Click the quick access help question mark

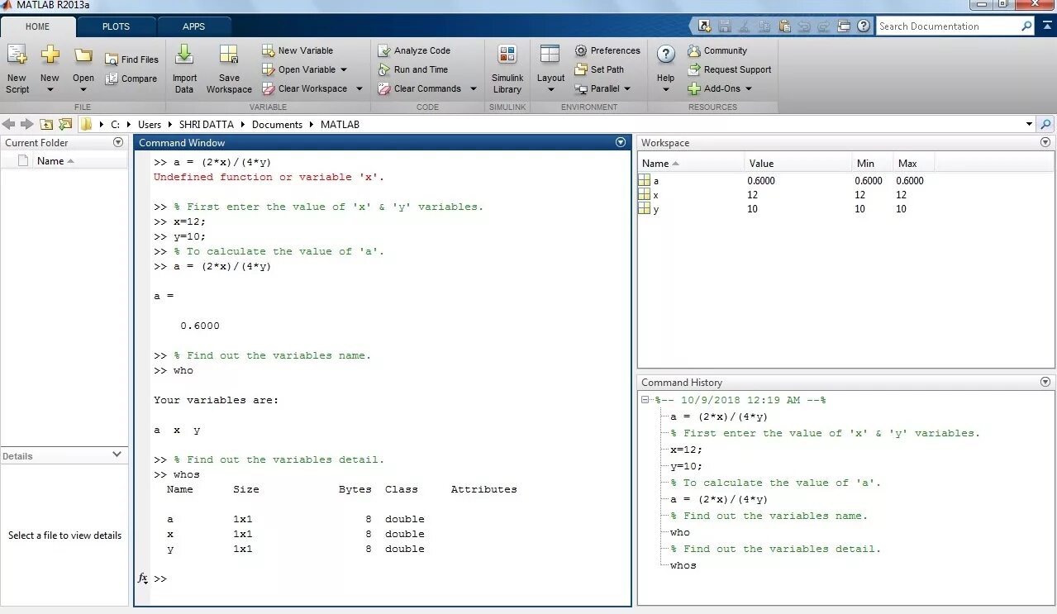(x=864, y=26)
